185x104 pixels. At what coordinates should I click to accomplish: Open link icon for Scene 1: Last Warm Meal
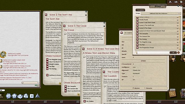(x=137, y=22)
